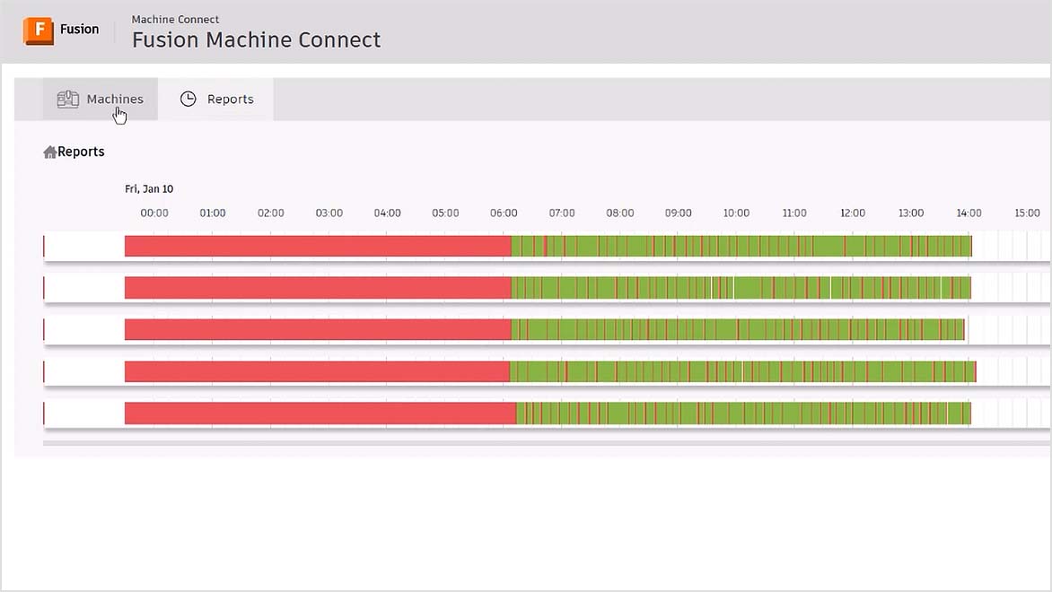
Task: Click the home icon next to Reports breadcrumb
Action: pos(50,152)
